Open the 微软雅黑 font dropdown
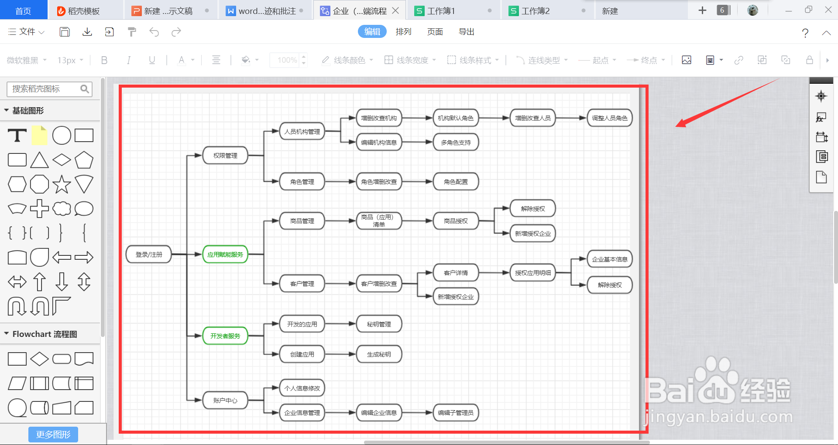The image size is (838, 445). pyautogui.click(x=26, y=60)
